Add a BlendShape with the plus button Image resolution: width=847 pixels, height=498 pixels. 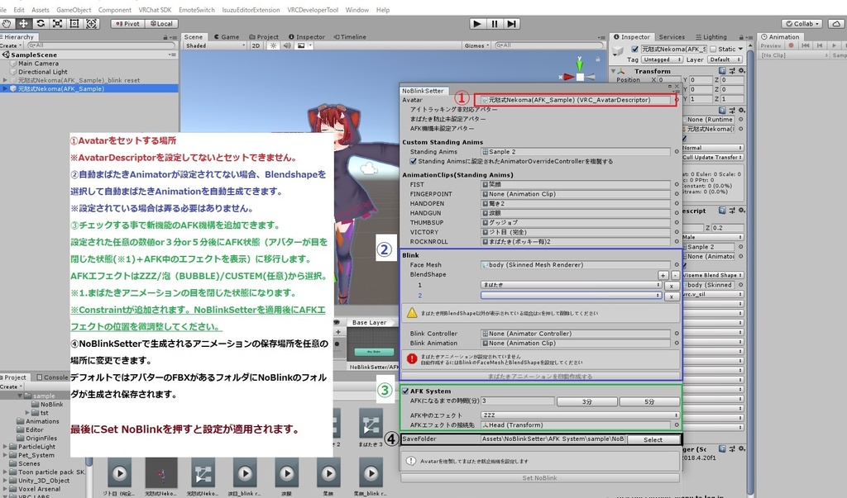coord(663,275)
